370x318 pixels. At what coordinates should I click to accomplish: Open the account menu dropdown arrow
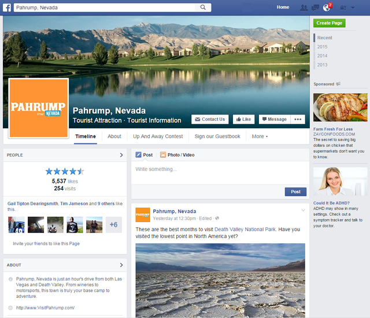(x=353, y=8)
